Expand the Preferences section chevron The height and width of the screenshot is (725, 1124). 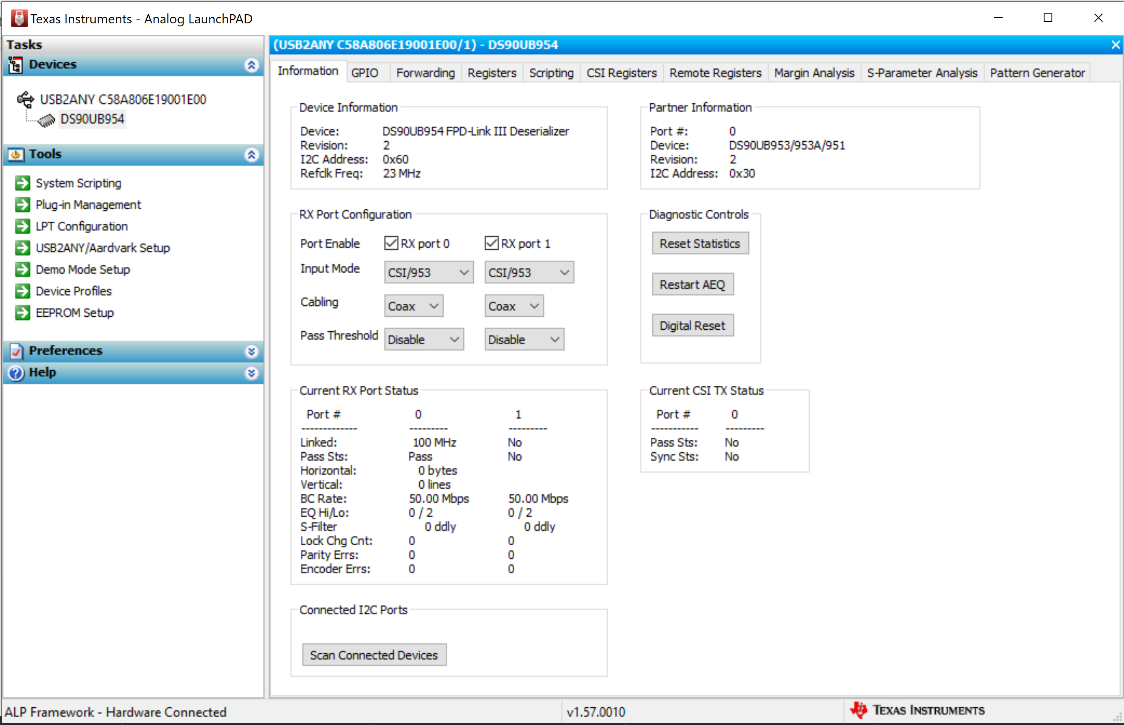click(x=252, y=351)
